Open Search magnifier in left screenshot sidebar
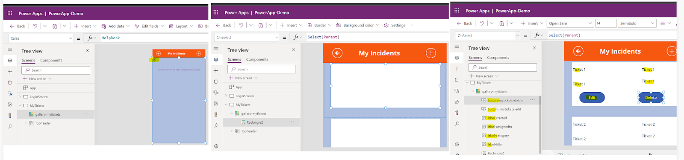This screenshot has height=160, width=684. click(10, 126)
